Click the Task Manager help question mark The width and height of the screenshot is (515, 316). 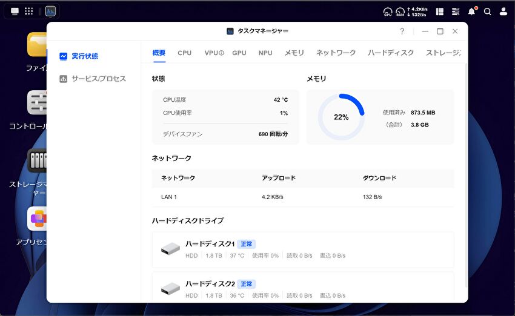[402, 31]
